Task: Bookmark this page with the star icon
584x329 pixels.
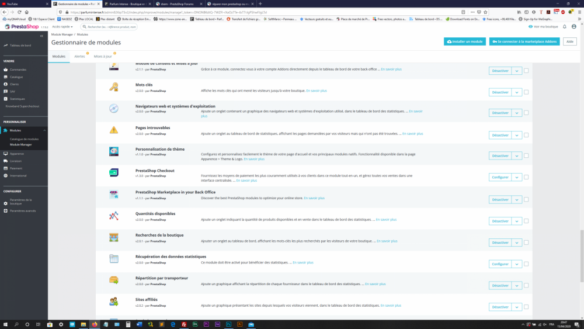Action: 485,12
